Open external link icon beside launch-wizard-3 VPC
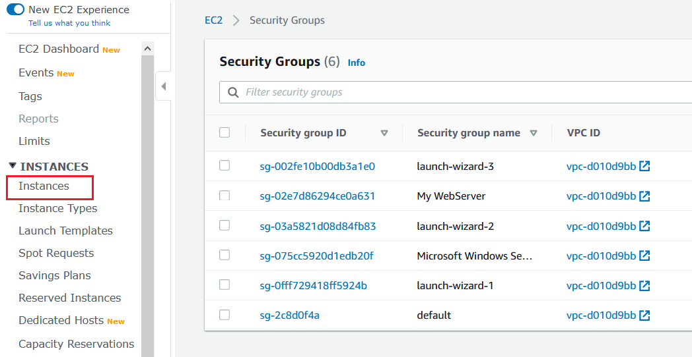692x357 pixels. pos(644,167)
